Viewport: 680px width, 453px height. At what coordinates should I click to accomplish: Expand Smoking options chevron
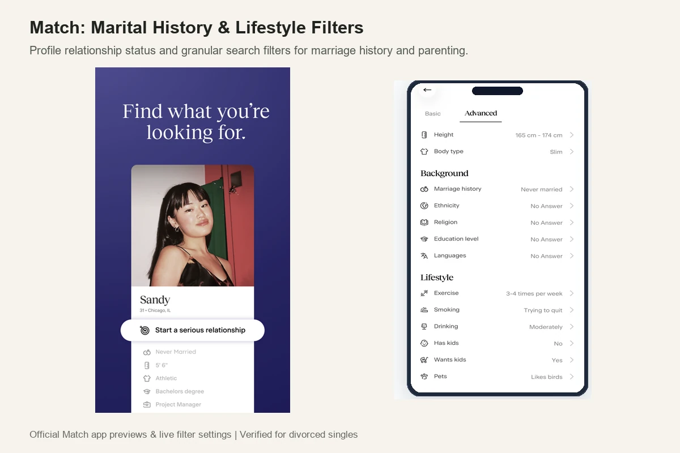click(572, 310)
